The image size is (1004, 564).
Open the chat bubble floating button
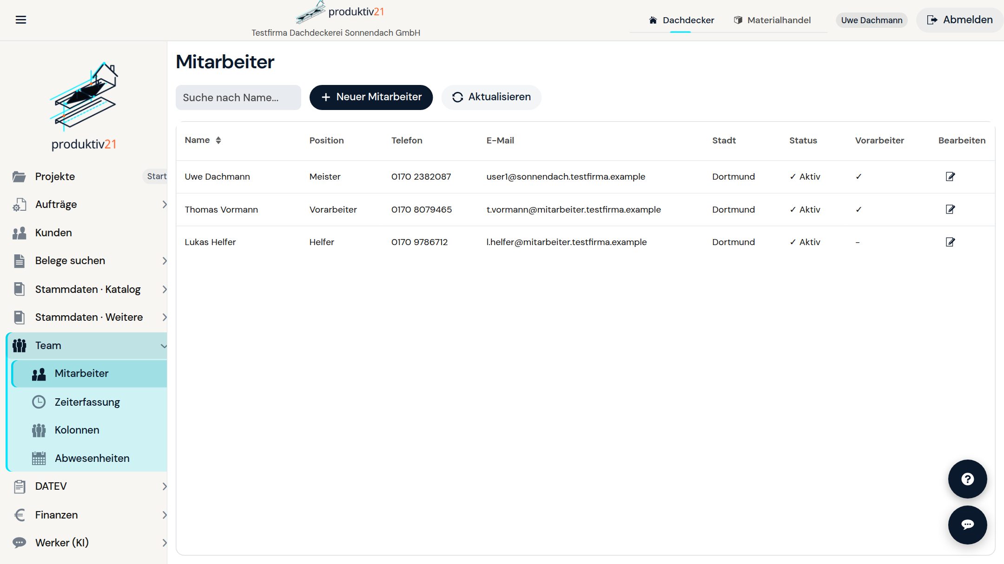967,525
